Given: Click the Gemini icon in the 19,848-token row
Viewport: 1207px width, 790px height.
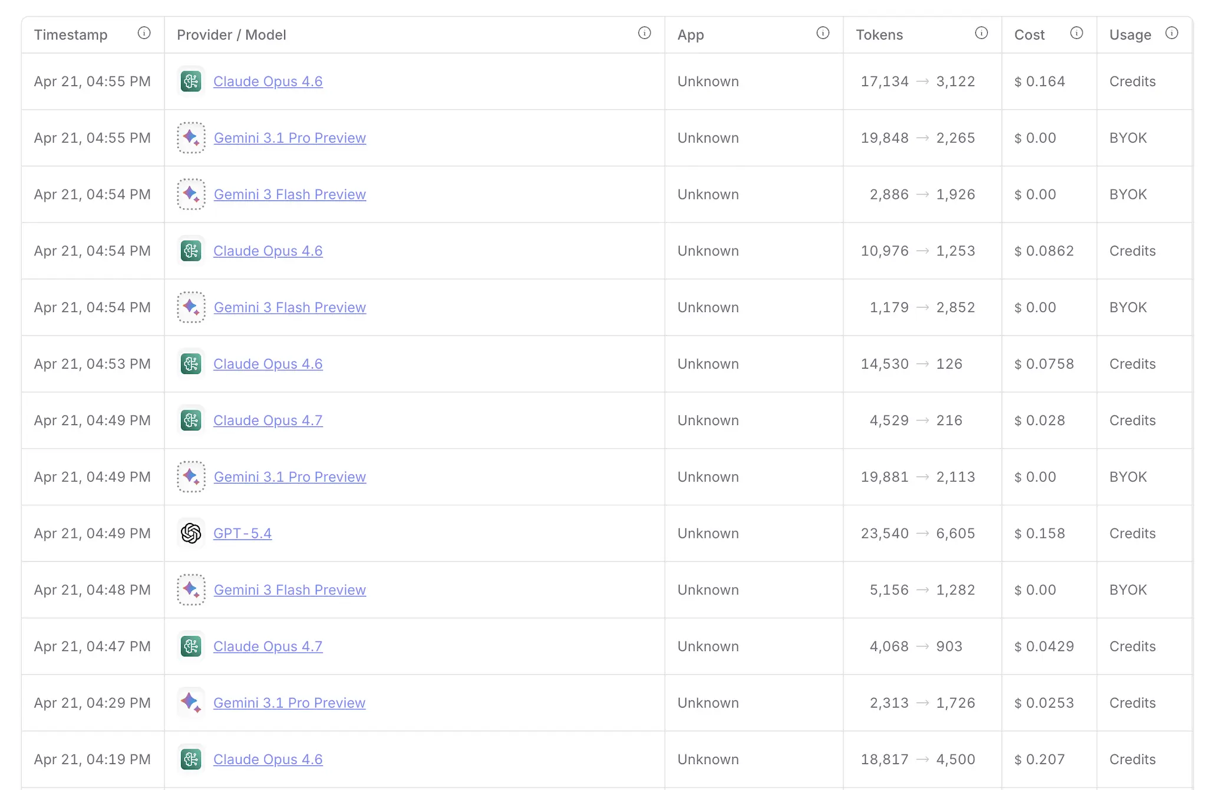Looking at the screenshot, I should (x=191, y=138).
